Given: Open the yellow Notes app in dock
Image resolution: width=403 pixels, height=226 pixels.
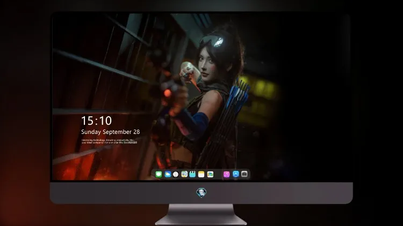Looking at the screenshot, I should coord(201,174).
